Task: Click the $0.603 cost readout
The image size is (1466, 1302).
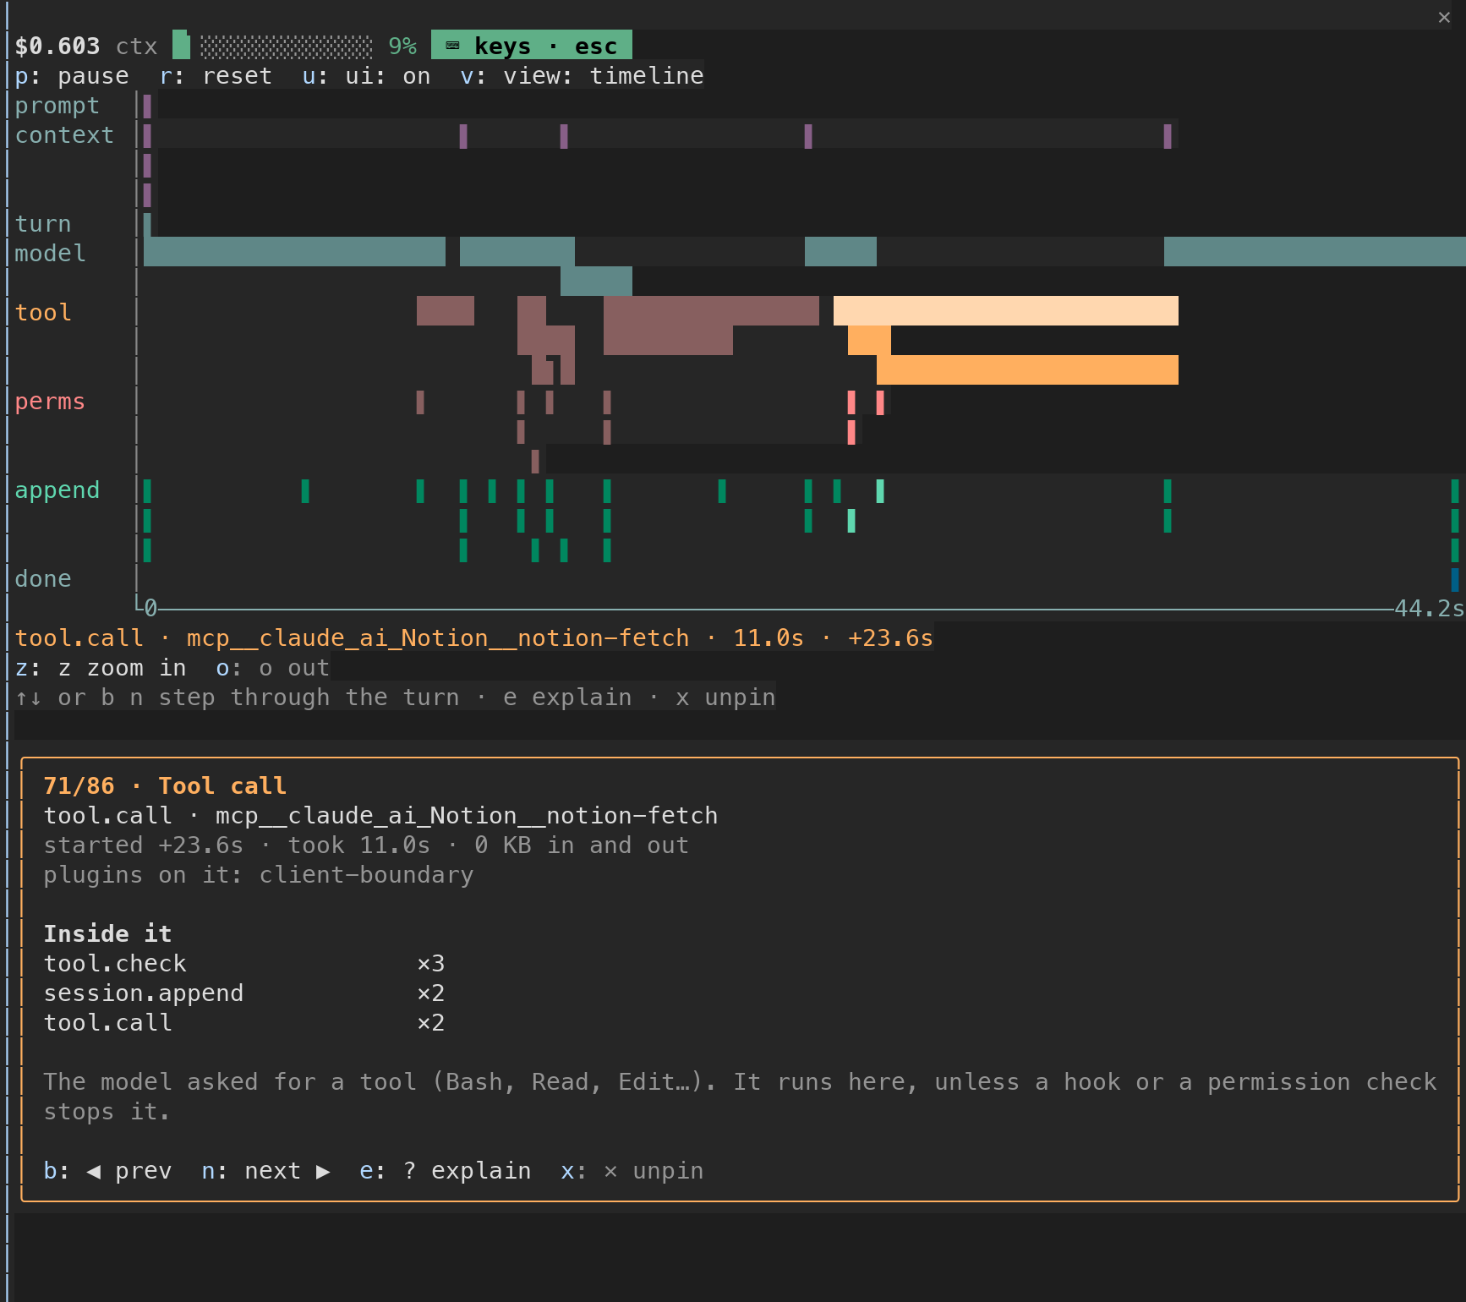Action: 57,46
